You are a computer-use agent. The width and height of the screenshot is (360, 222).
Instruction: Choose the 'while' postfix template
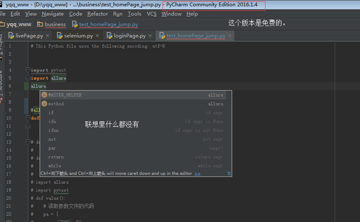click(x=133, y=166)
